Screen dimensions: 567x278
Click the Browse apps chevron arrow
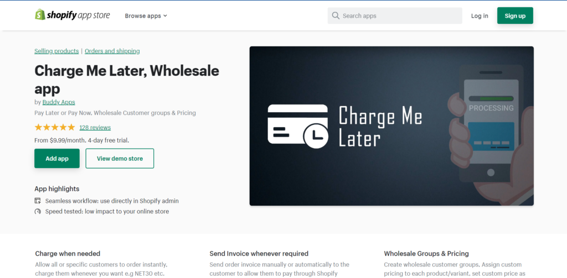click(165, 16)
